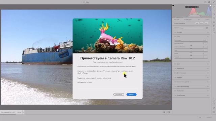Select the Healing tool in the right toolbar
Viewport: 216px width, 121px height.
[214, 14]
